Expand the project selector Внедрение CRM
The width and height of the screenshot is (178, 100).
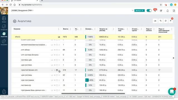pos(22,11)
